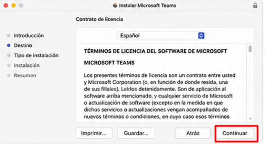This screenshot has height=146, width=265.
Task: Click the blue Destino step bullet
Action: pyautogui.click(x=9, y=45)
